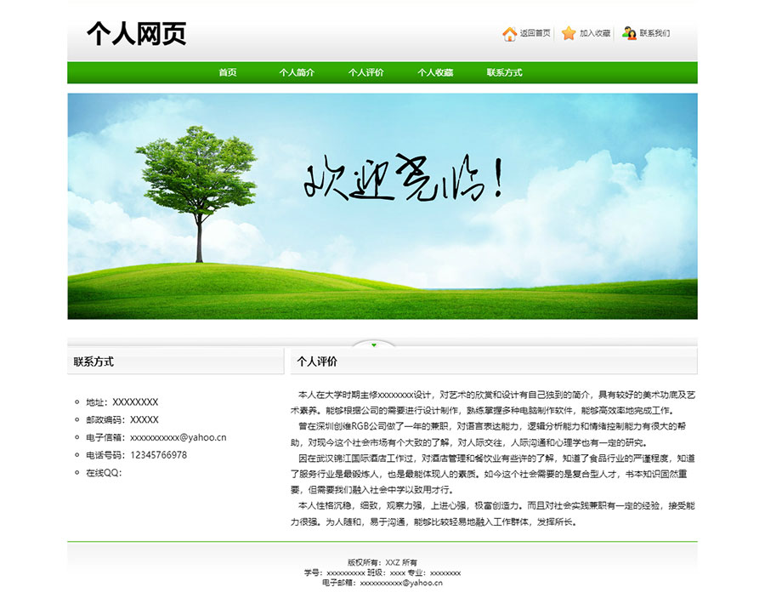The image size is (765, 598).
Task: Click paragraph starting 因在武汉锦江国际酒店
Action: click(493, 474)
